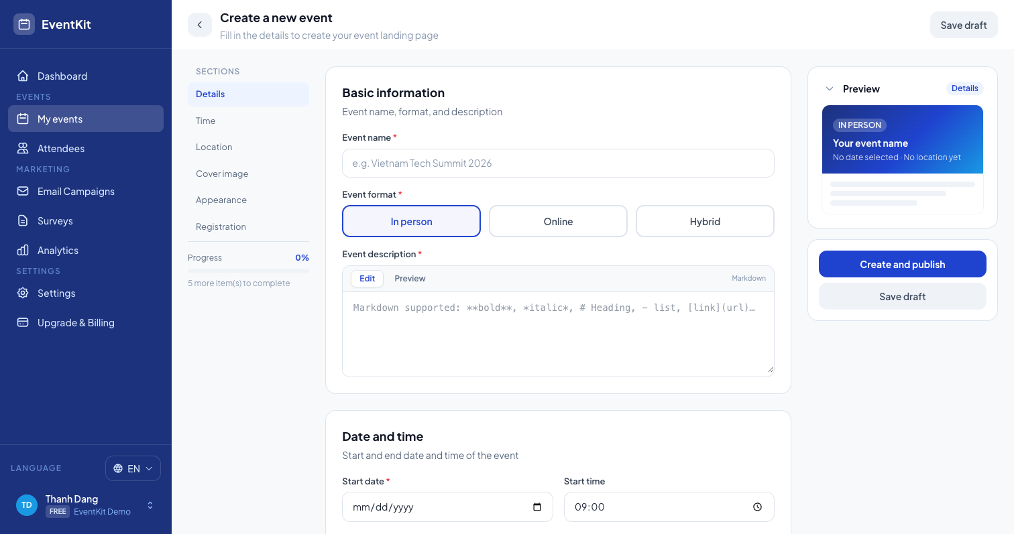Select the Hybrid event format
This screenshot has height=534, width=1014.
(705, 221)
